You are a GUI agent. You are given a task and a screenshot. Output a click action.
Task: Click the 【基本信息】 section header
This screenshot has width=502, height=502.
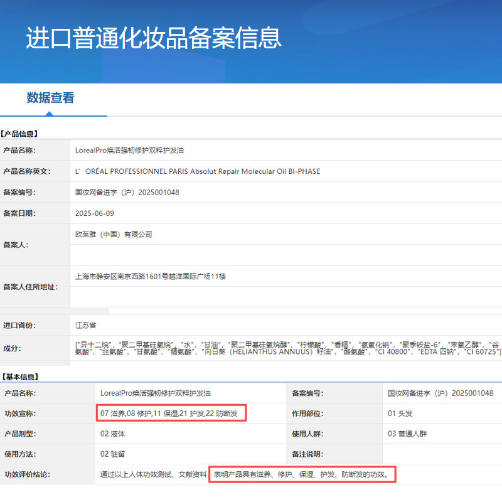click(20, 377)
